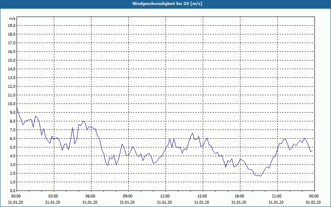Select the '2,0' y-axis value
331x207 pixels.
click(13, 173)
